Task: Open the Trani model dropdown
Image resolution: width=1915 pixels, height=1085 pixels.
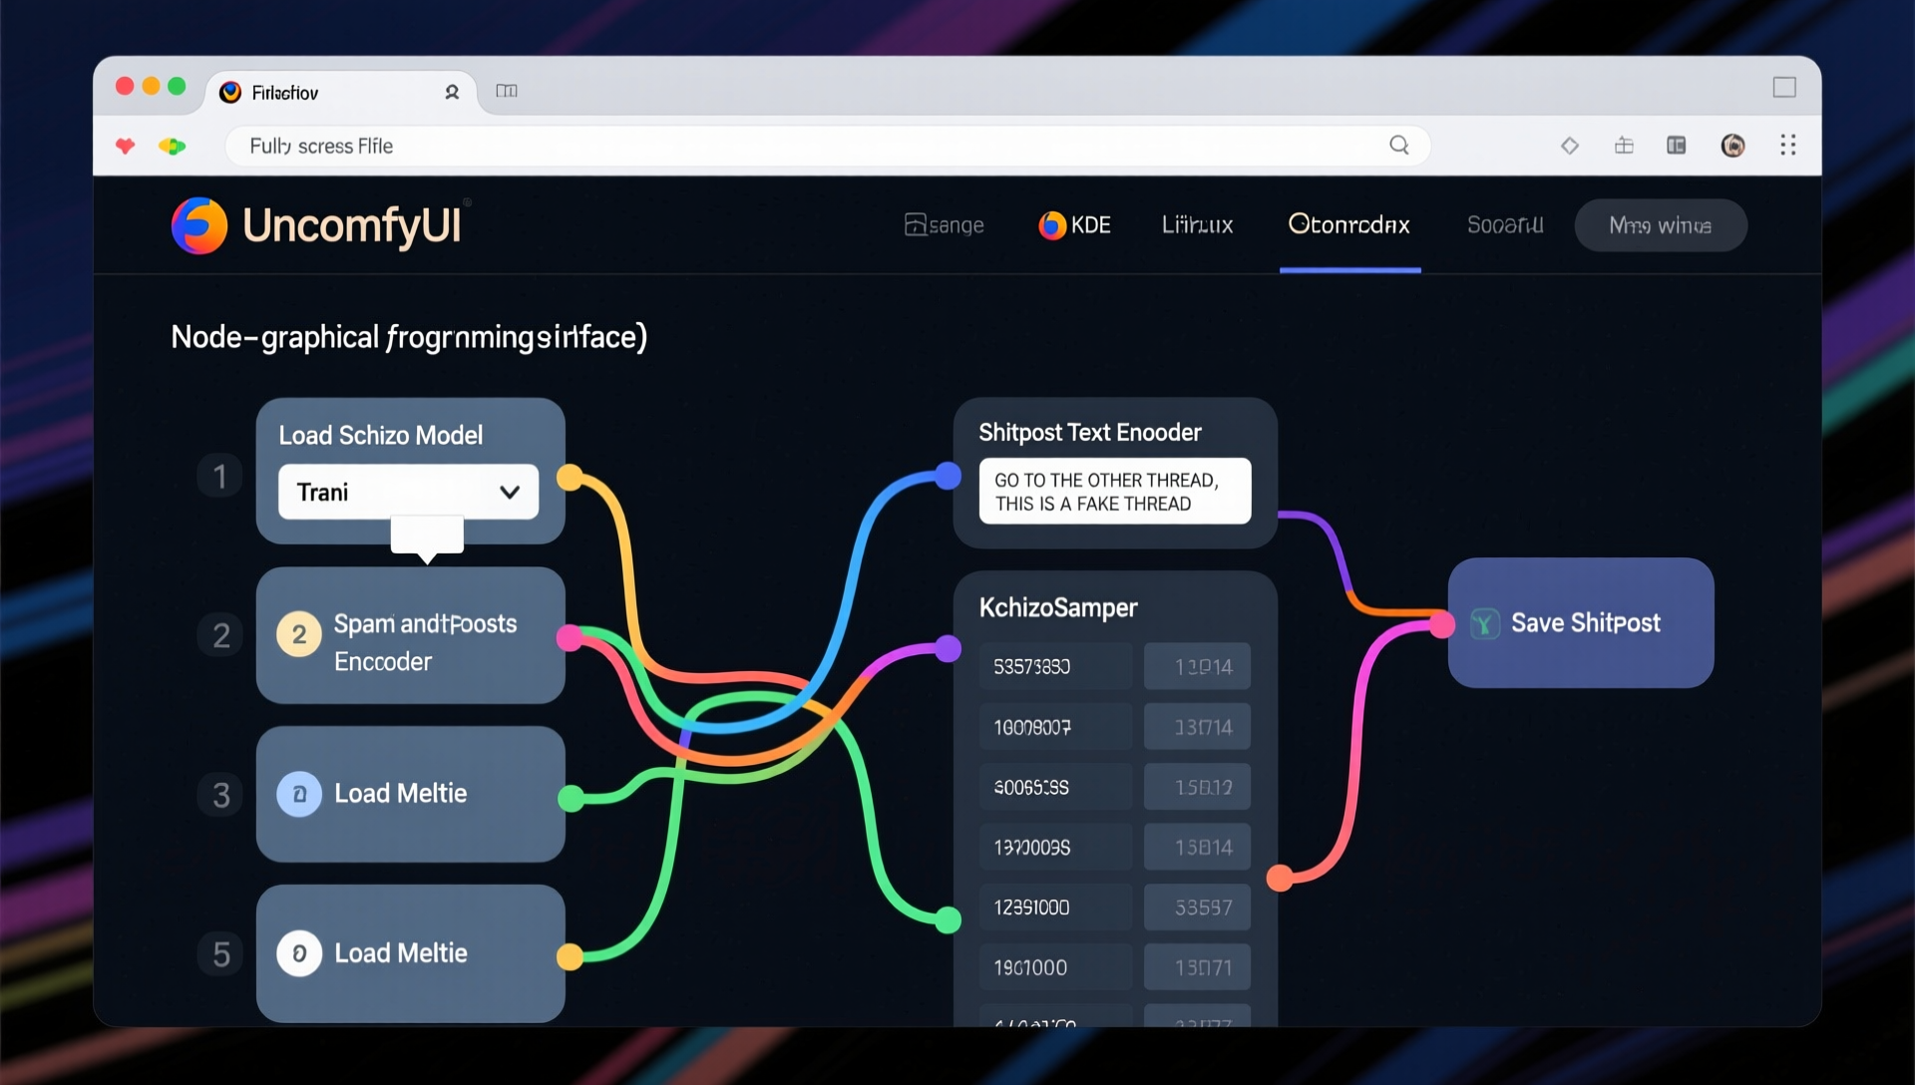Action: click(x=399, y=492)
